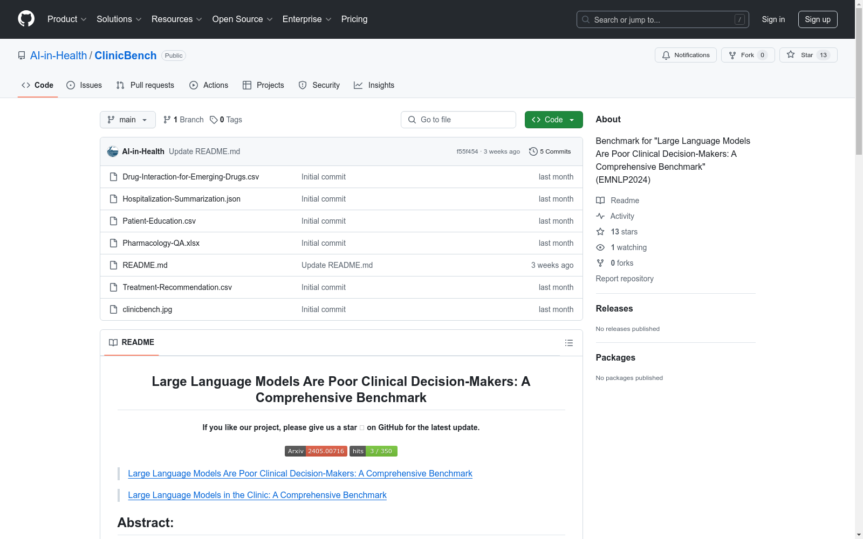Open commit hash f55f454
Screen dimensions: 863x539
[x=467, y=151]
